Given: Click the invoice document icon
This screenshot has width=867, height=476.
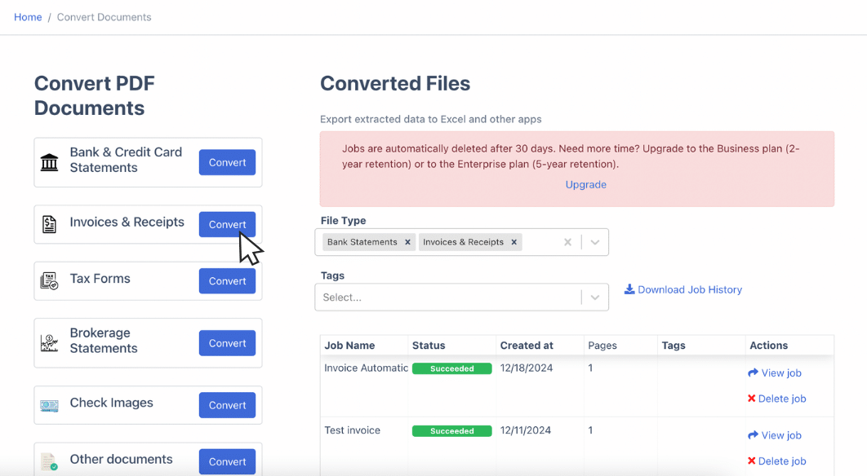Looking at the screenshot, I should 49,224.
